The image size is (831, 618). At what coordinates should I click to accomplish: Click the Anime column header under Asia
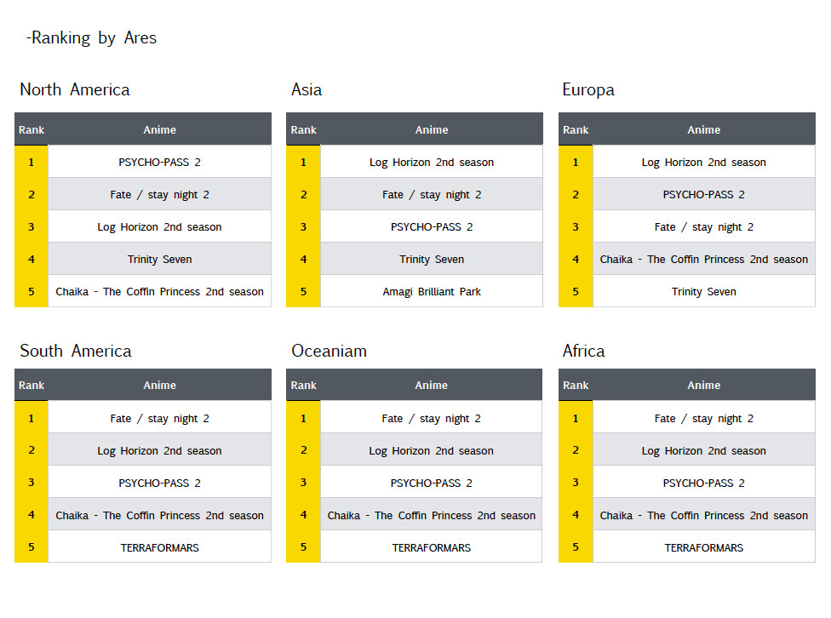pyautogui.click(x=432, y=129)
